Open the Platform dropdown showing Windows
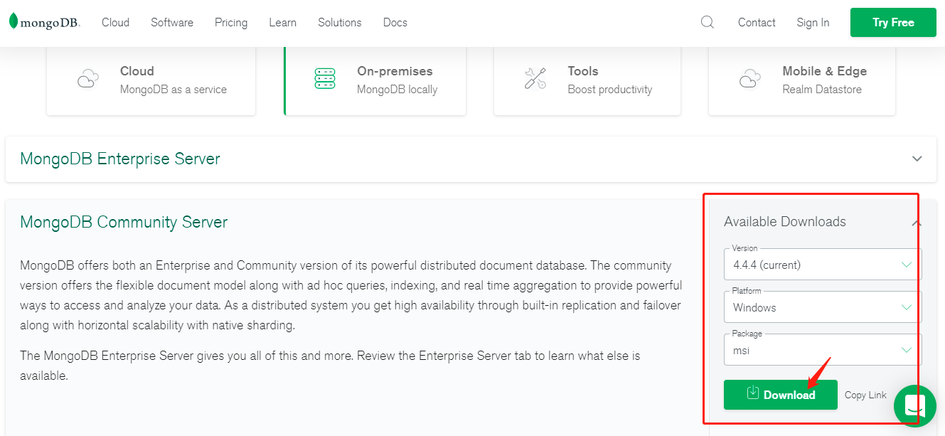 [823, 307]
